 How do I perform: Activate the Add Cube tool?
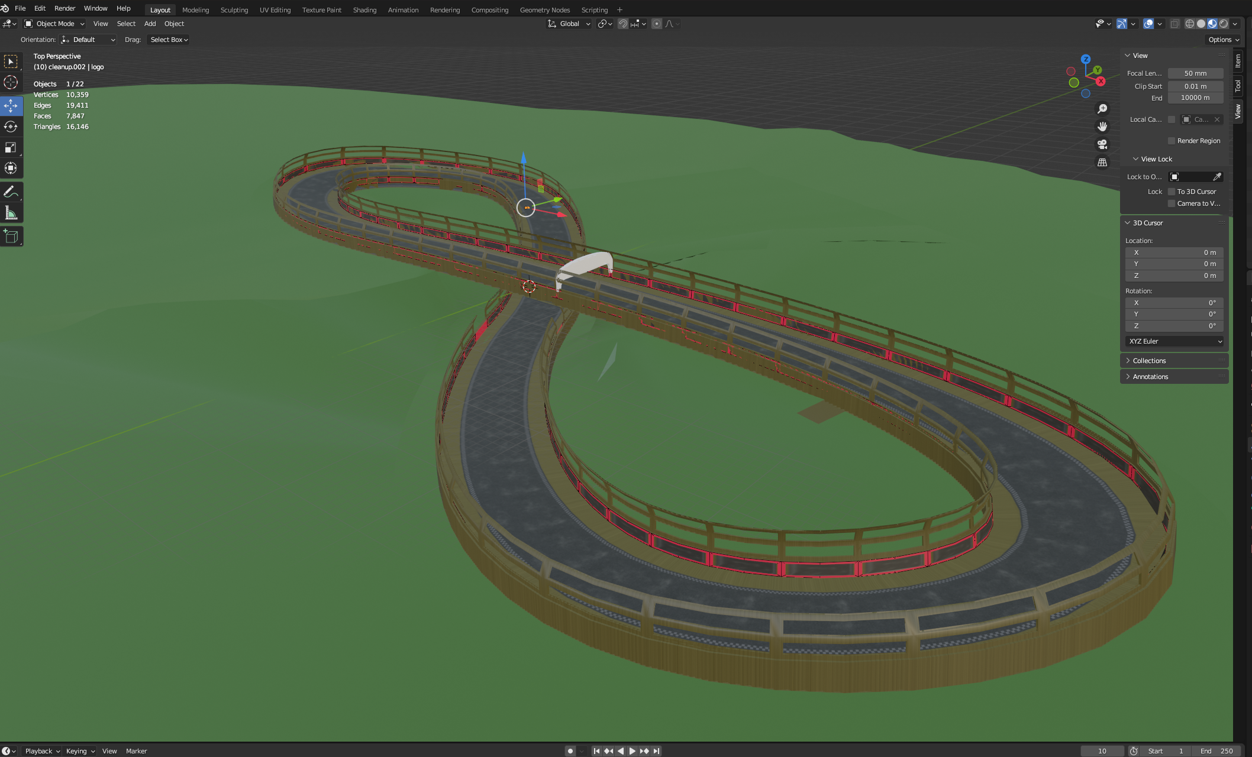pos(11,235)
